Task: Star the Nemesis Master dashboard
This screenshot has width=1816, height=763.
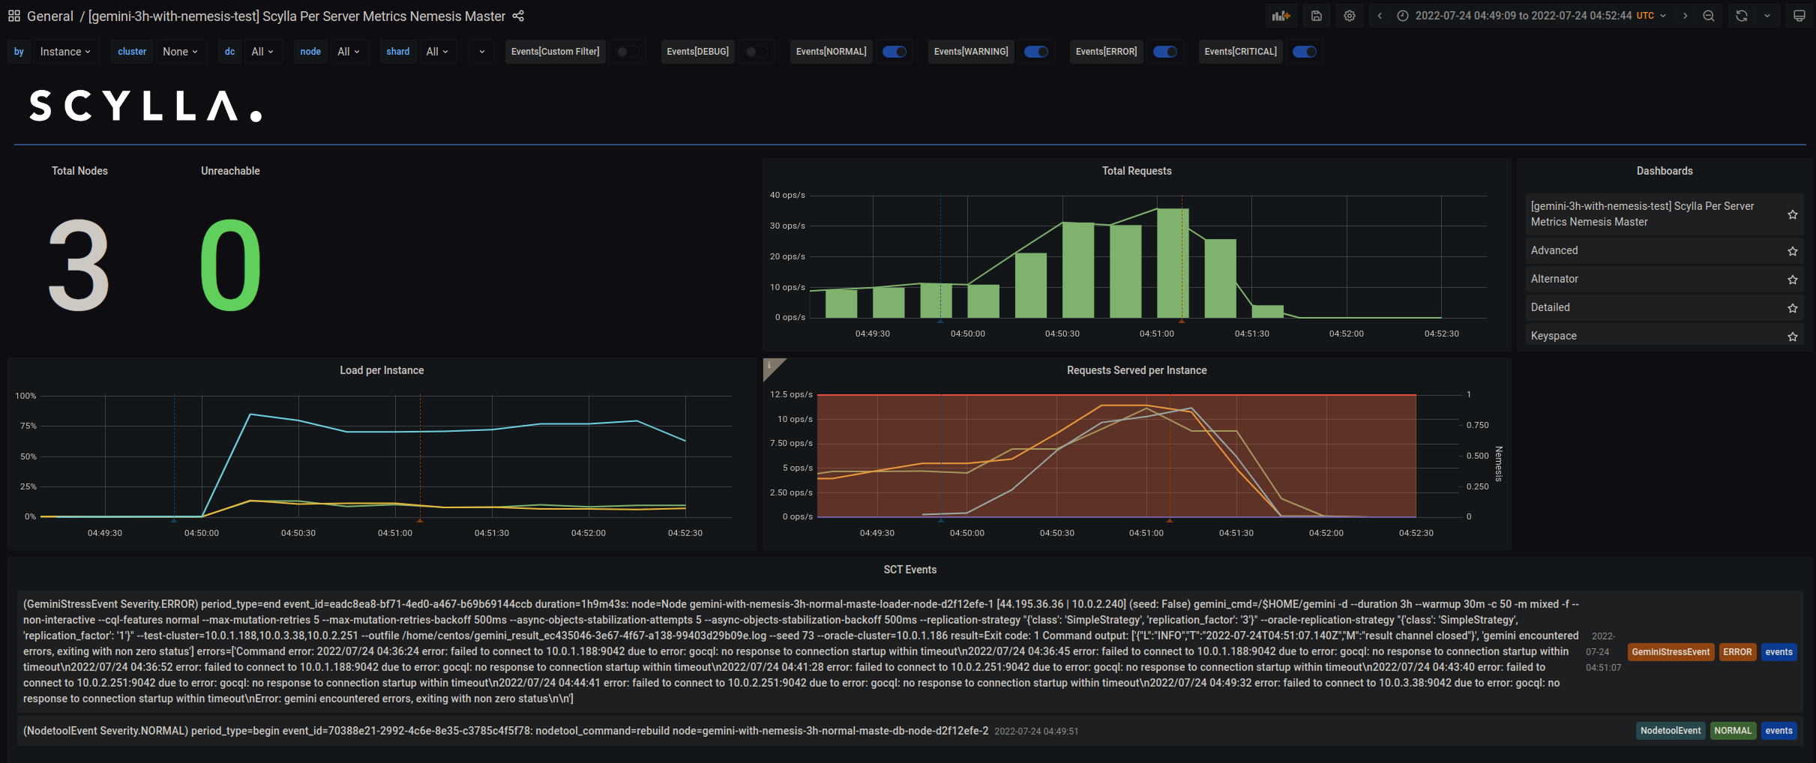Action: [1793, 214]
